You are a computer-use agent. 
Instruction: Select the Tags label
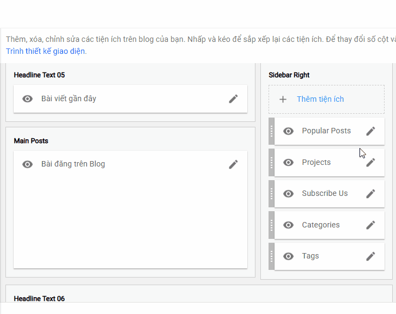(310, 256)
